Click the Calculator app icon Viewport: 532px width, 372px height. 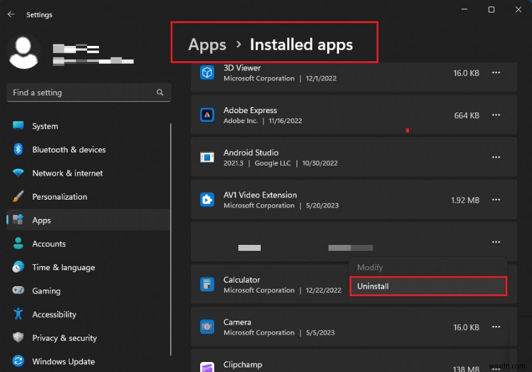pyautogui.click(x=207, y=284)
